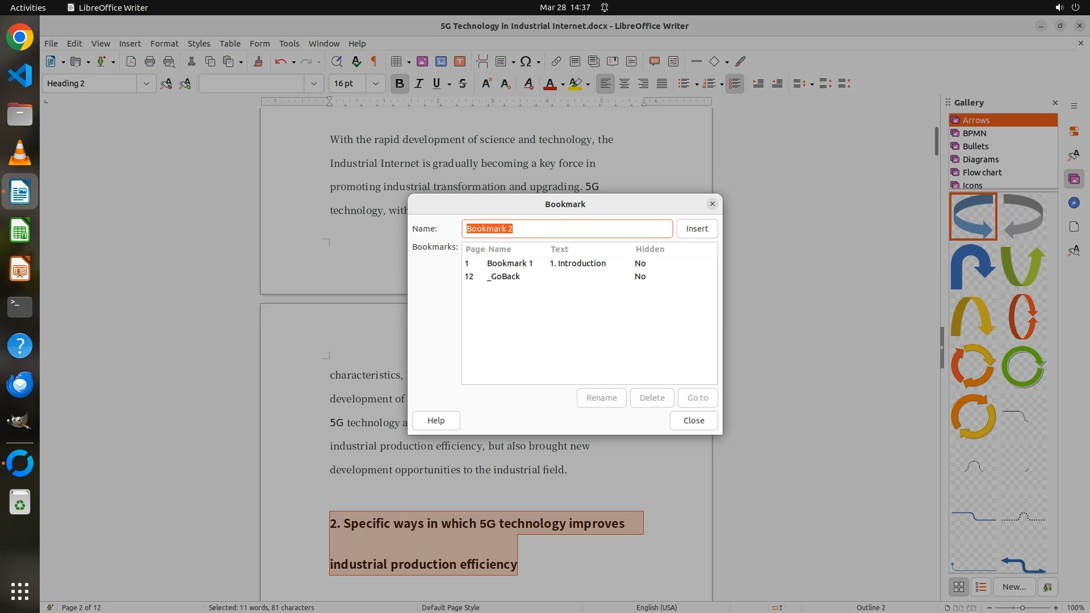1090x613 pixels.
Task: Open the Styles menu
Action: (199, 43)
